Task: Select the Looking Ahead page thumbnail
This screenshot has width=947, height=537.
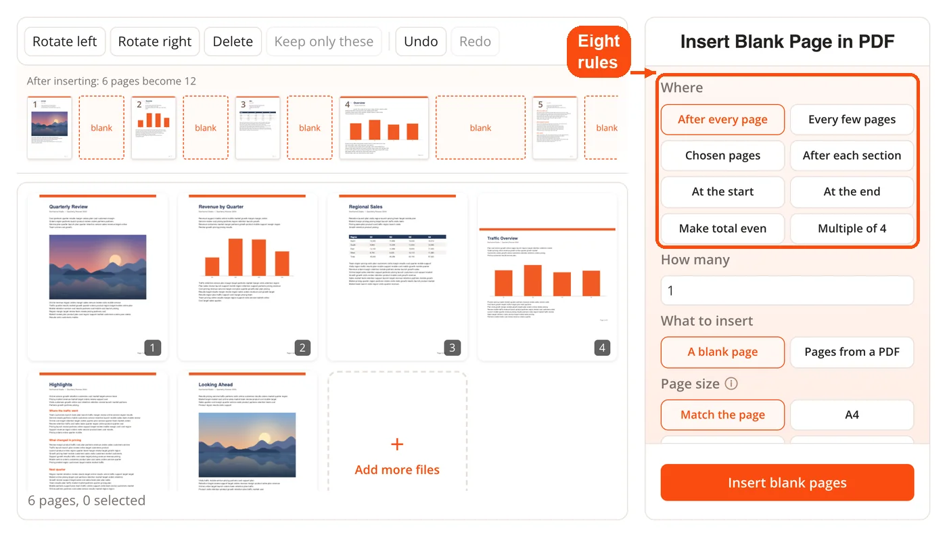Action: 247,431
